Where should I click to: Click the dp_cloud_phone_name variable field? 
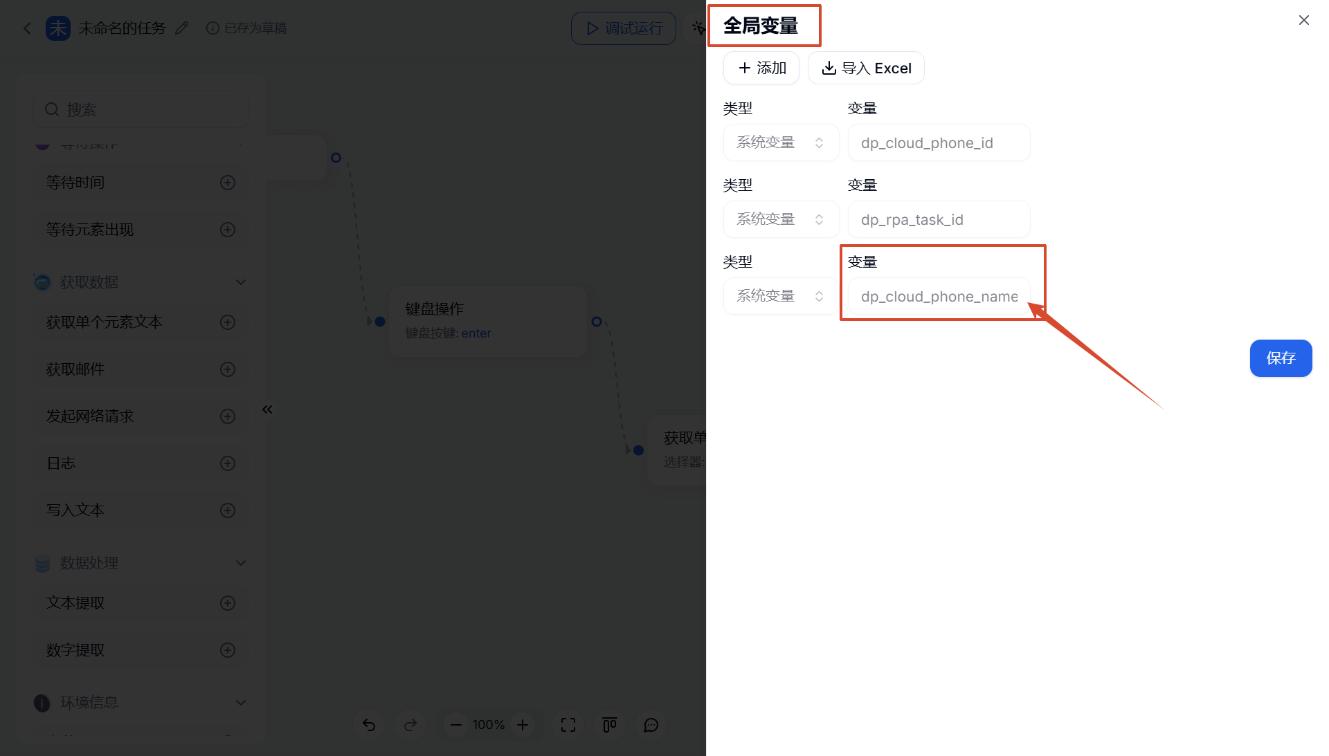939,297
